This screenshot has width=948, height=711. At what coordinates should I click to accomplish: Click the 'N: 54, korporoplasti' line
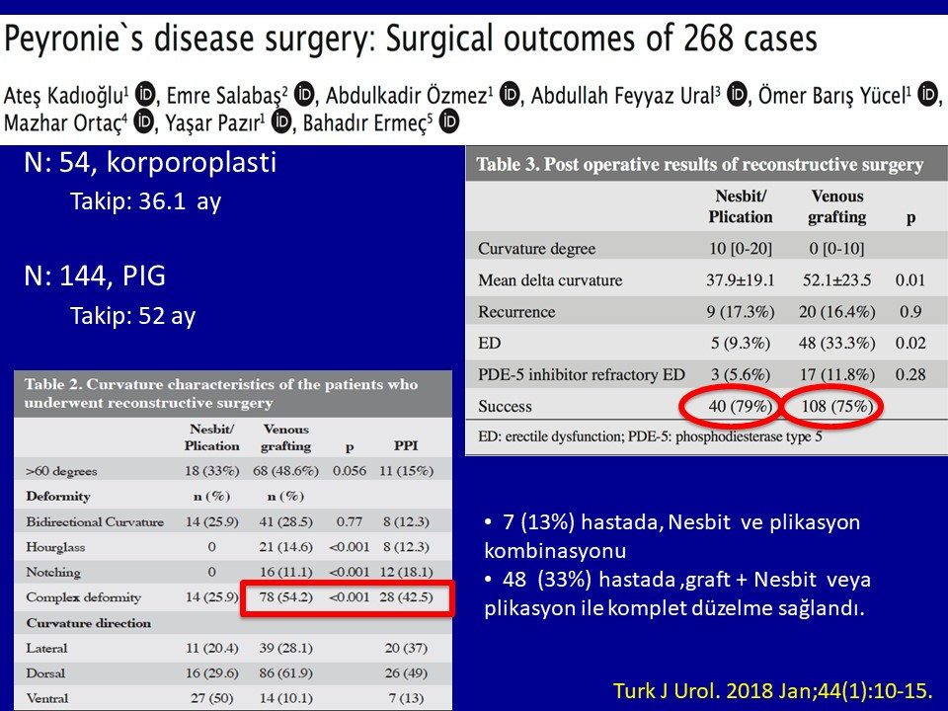(150, 162)
